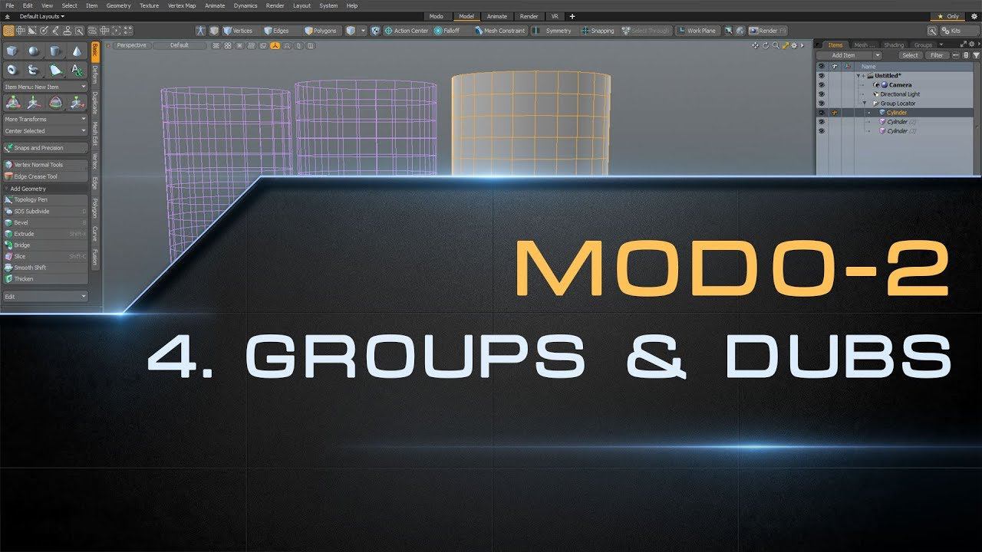Screen dimensions: 982x552
Task: Toggle Symmetry mode
Action: coord(553,31)
